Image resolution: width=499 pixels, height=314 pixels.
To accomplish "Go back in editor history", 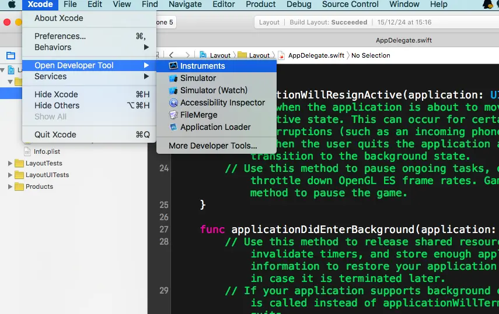I will coord(171,55).
